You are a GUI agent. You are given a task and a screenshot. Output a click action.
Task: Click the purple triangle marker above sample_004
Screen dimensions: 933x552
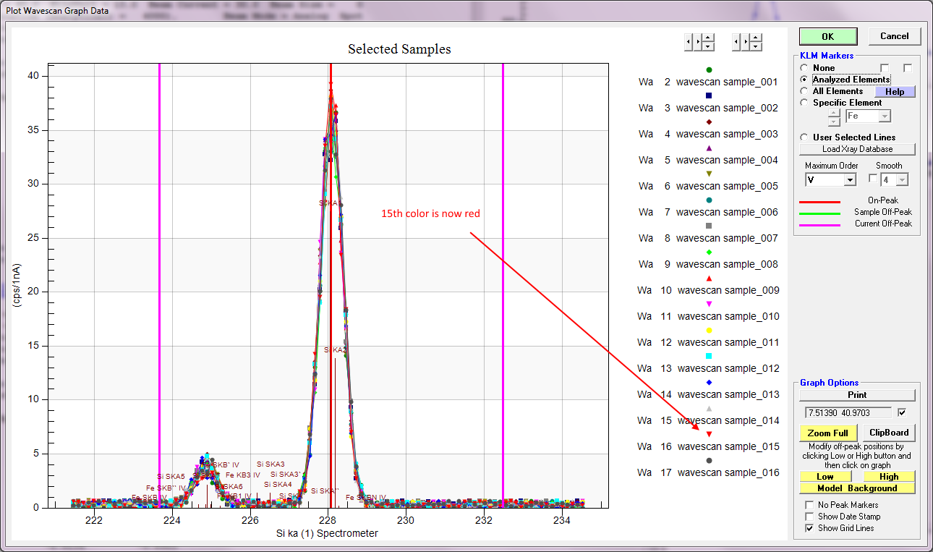coord(709,148)
